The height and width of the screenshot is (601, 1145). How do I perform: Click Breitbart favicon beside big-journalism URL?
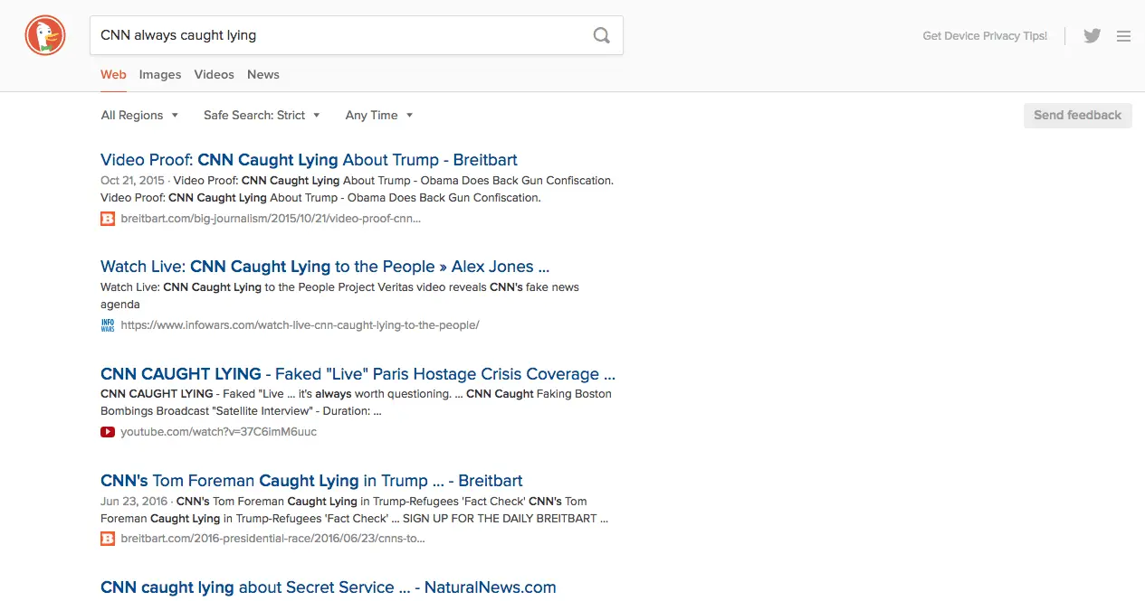click(x=108, y=218)
